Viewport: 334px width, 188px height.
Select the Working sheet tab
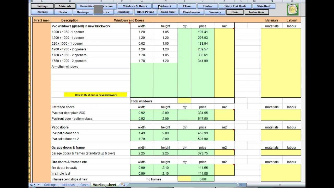(105, 185)
